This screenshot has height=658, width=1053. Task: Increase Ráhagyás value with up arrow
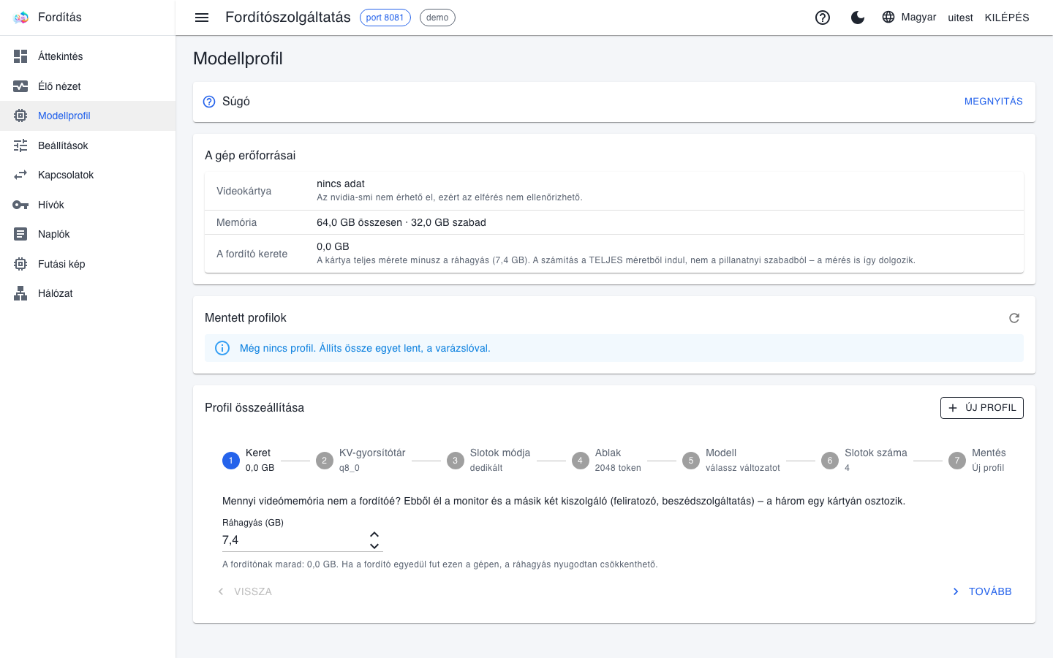coord(374,535)
